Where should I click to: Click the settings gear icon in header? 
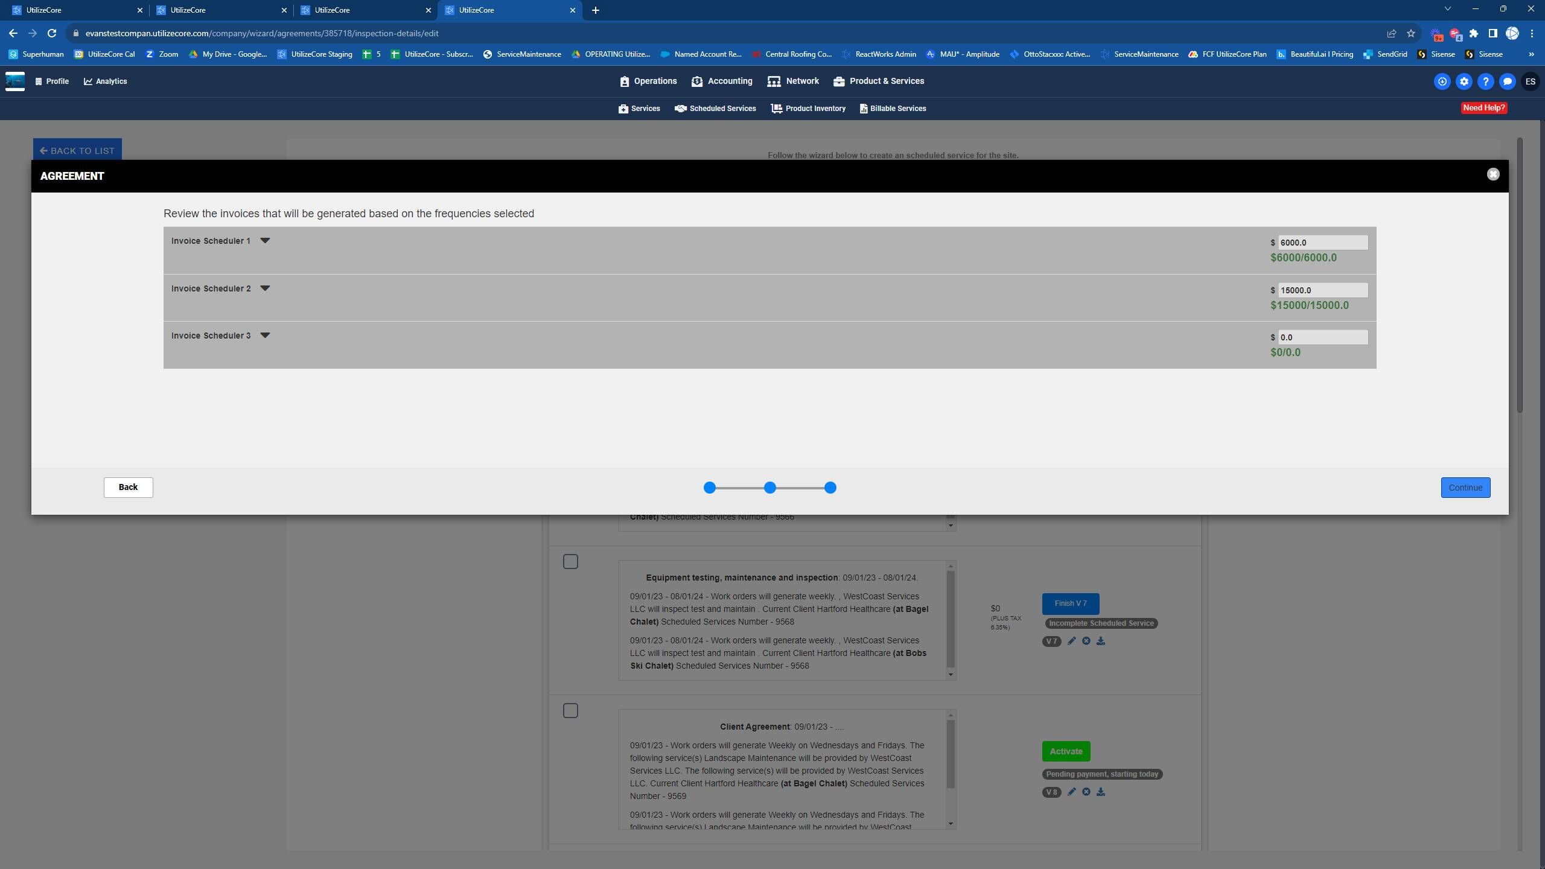point(1464,81)
